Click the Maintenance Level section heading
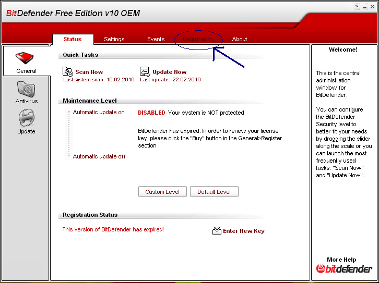379x283 pixels. [x=90, y=101]
